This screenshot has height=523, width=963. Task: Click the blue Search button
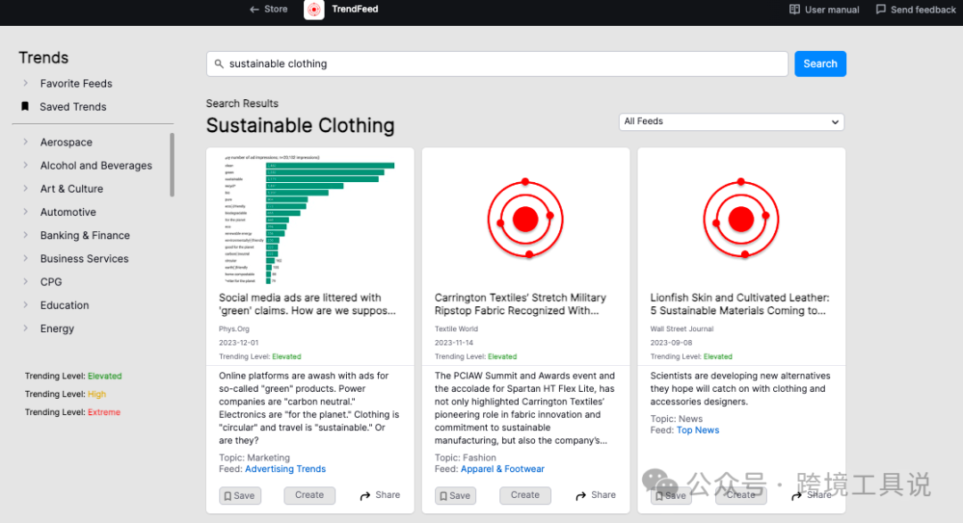[820, 64]
